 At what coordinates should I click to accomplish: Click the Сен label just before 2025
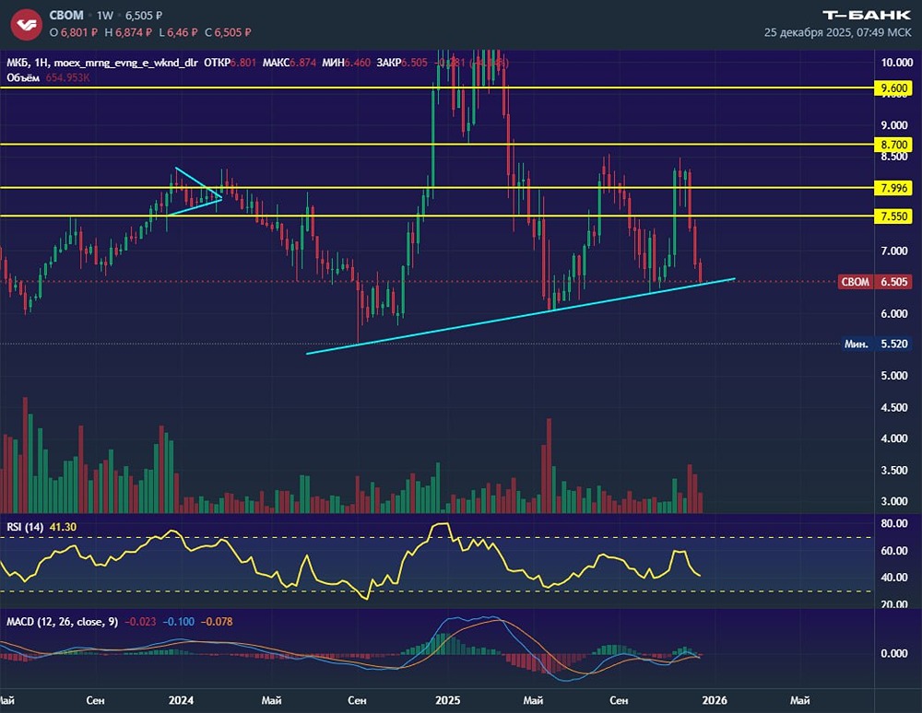coord(357,701)
